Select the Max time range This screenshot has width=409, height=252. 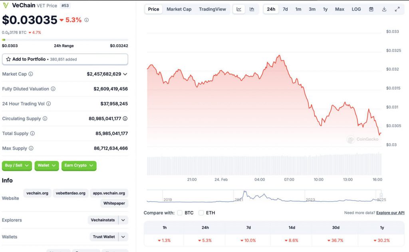point(340,9)
